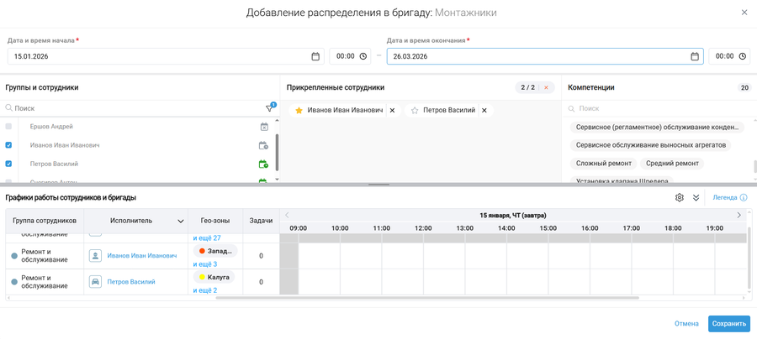Open the Легенда link
This screenshot has width=757, height=339.
pyautogui.click(x=724, y=198)
